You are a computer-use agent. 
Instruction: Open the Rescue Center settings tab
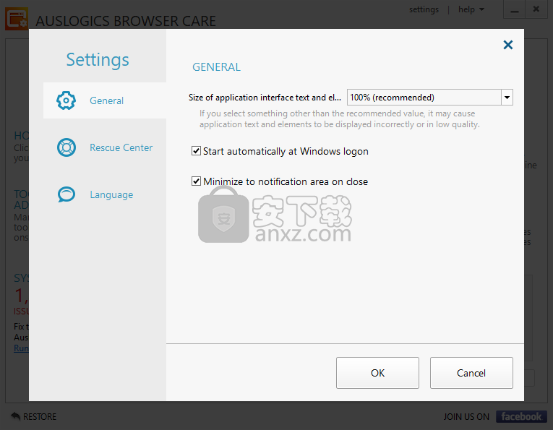[x=105, y=147]
